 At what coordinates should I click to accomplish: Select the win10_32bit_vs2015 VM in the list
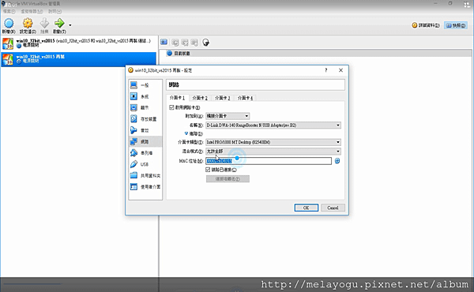point(78,43)
